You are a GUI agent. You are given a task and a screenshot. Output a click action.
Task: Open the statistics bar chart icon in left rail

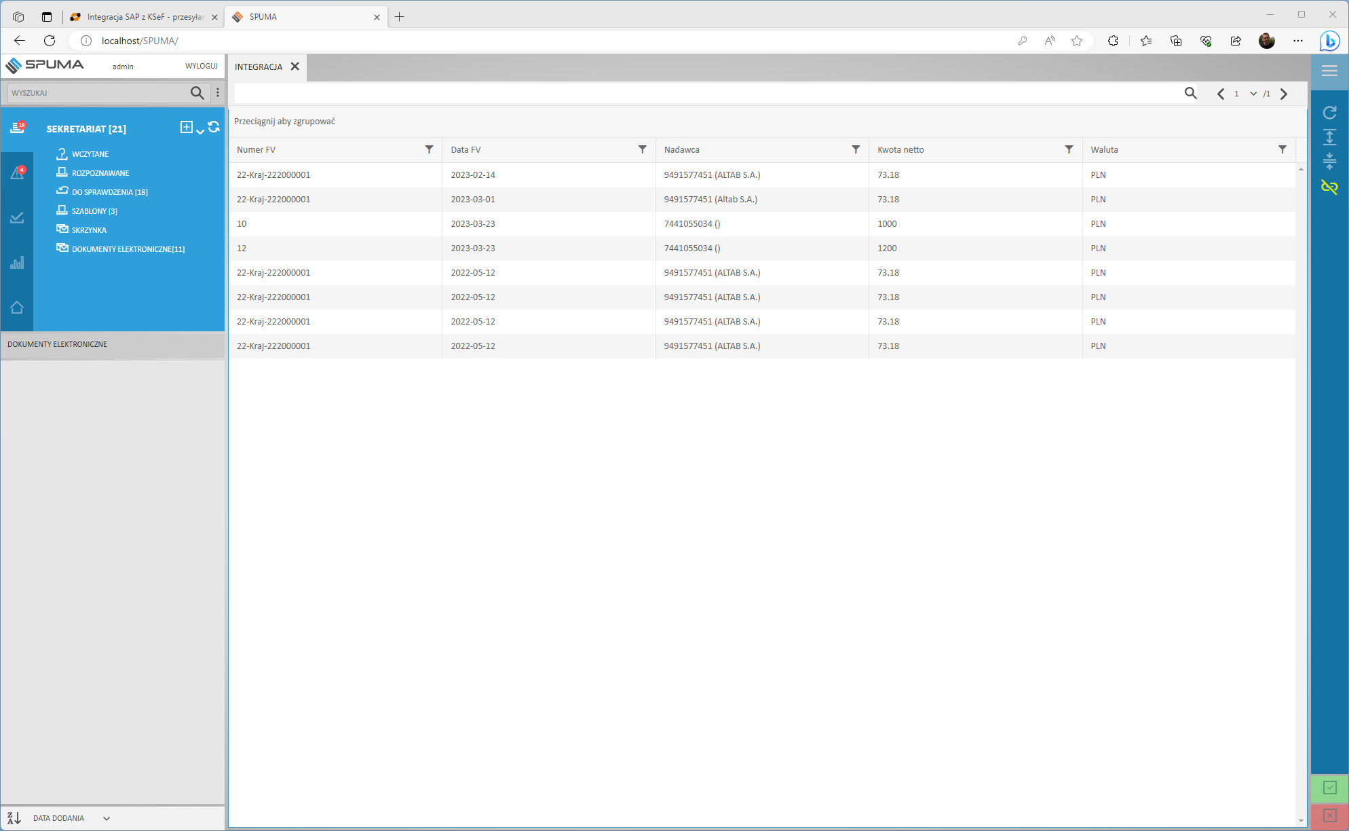tap(17, 263)
